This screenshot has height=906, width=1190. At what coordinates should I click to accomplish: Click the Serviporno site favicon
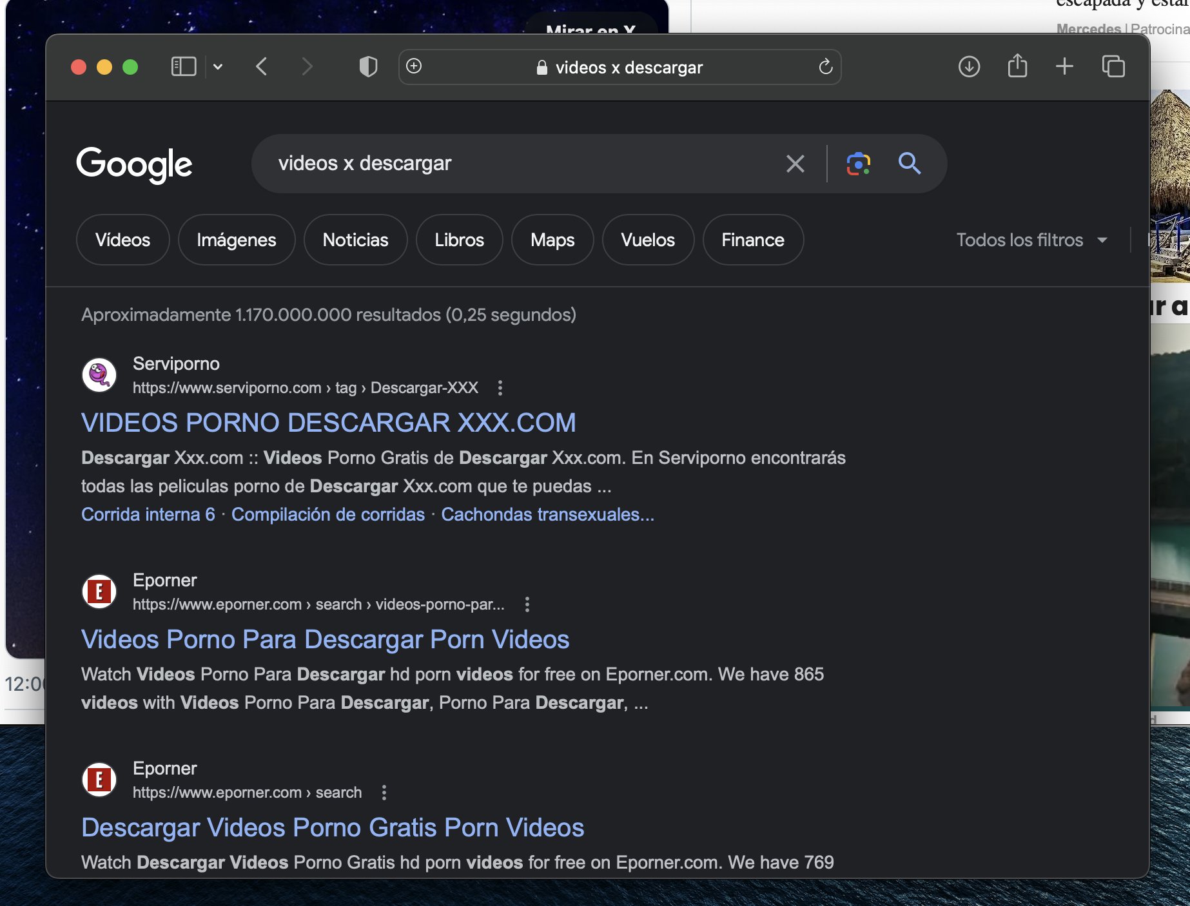(99, 374)
